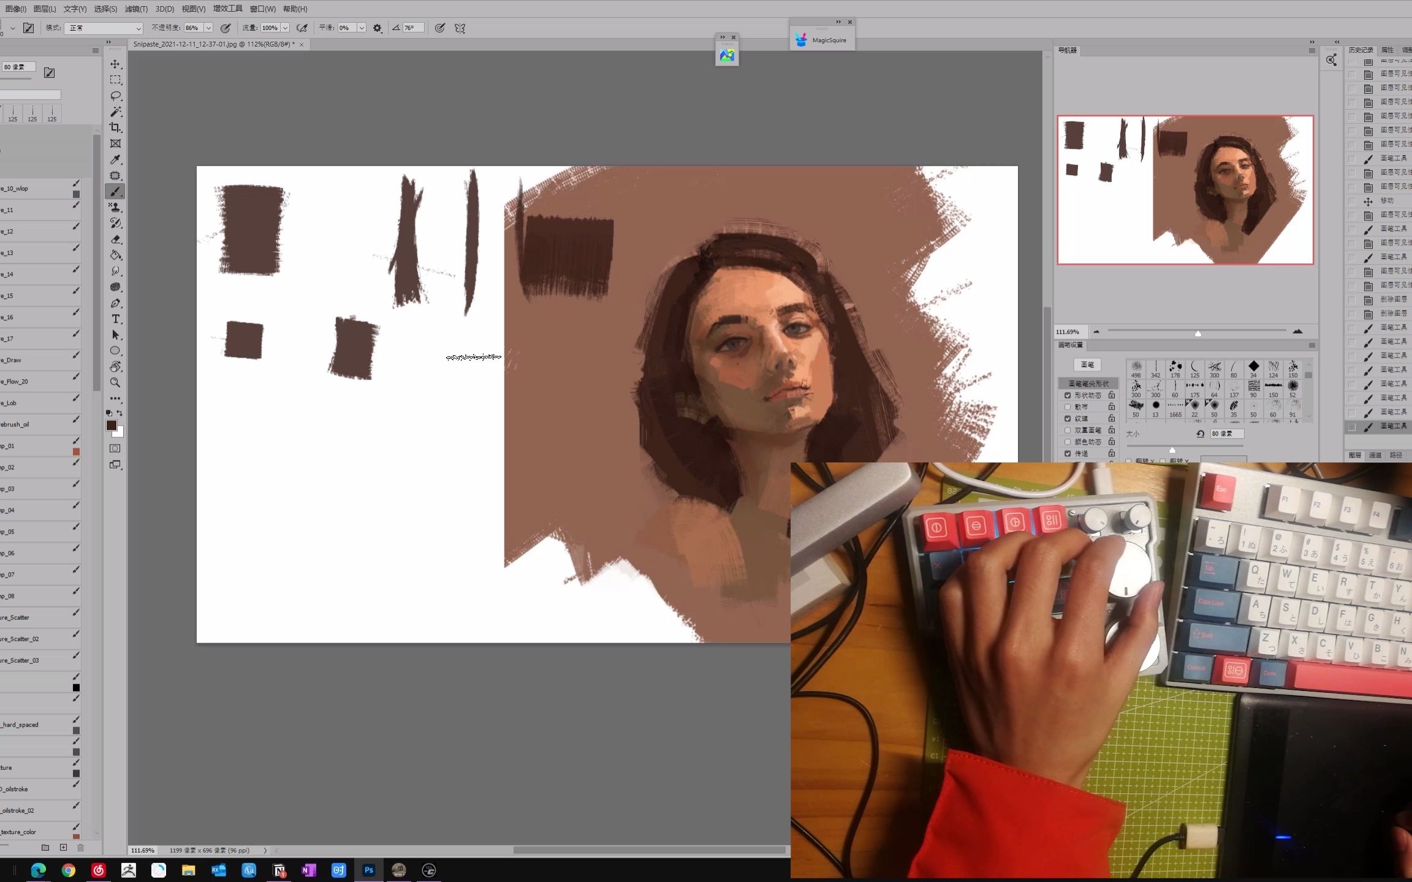Click the MagicSquire panel button
The image size is (1412, 882).
pyautogui.click(x=822, y=40)
